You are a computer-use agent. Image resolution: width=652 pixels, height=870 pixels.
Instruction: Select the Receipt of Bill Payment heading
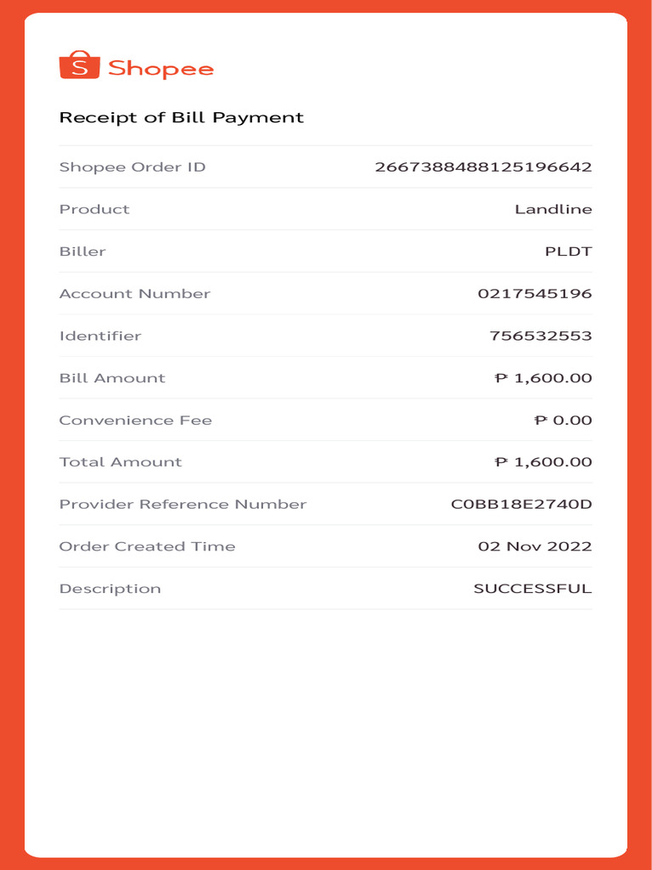pos(182,118)
